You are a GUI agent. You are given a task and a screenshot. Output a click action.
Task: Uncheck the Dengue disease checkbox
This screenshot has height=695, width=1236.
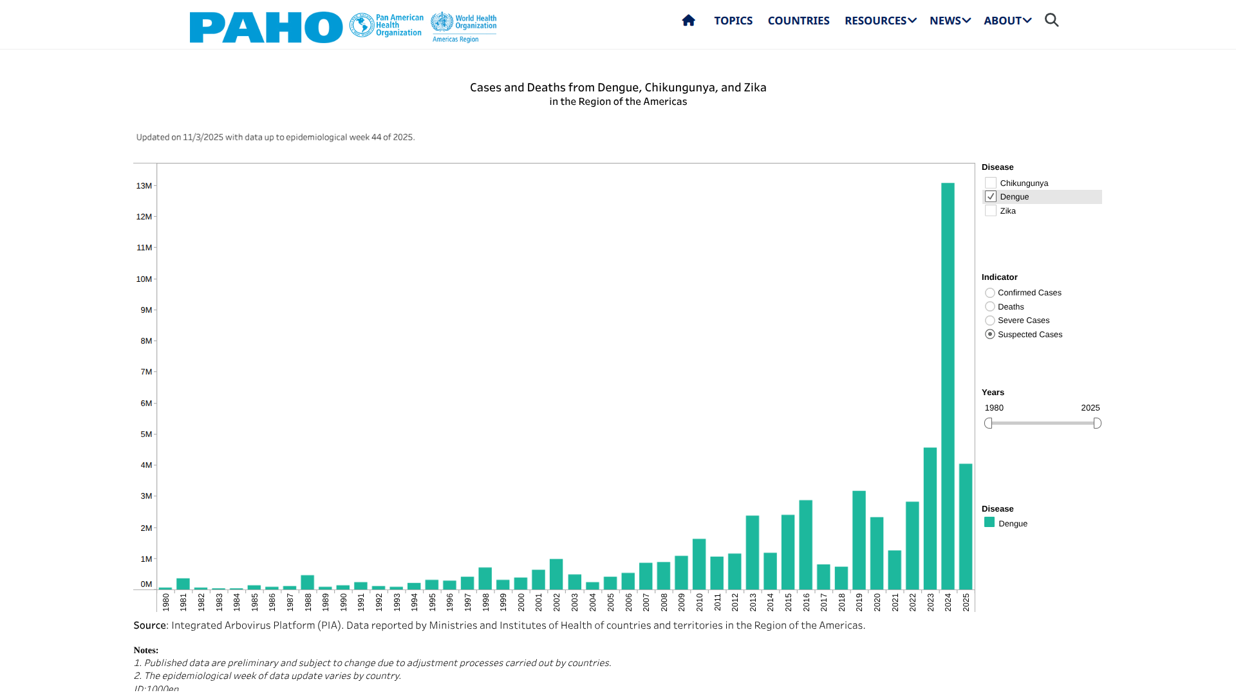(x=991, y=197)
